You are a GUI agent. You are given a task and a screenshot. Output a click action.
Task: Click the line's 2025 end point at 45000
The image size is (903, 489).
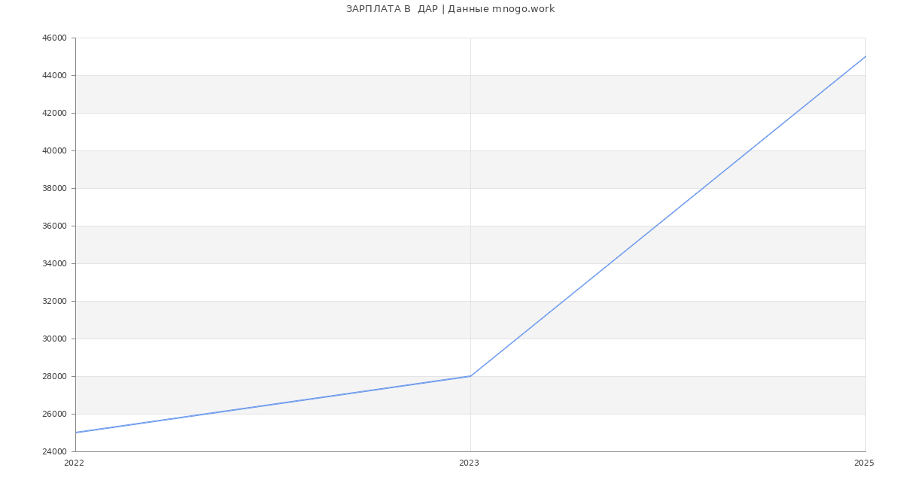pos(865,56)
